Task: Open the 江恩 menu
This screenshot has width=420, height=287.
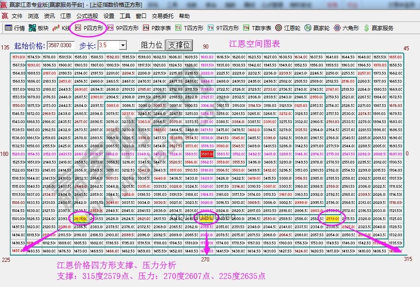Action: click(65, 16)
